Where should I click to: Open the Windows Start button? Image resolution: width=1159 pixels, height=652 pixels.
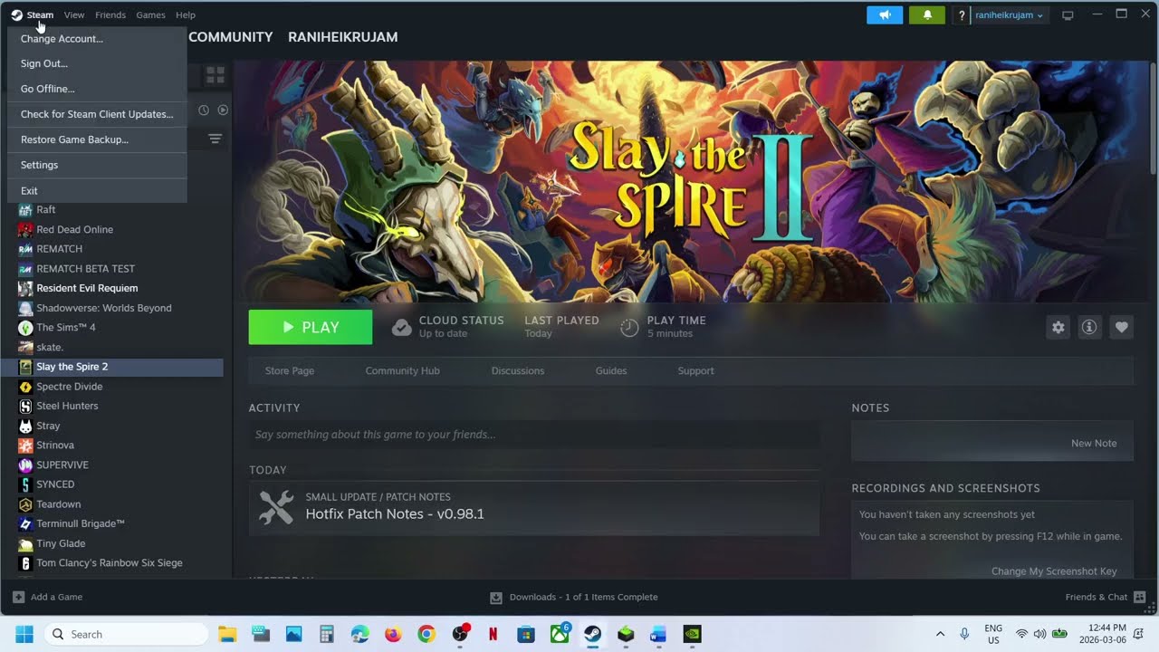(x=24, y=634)
